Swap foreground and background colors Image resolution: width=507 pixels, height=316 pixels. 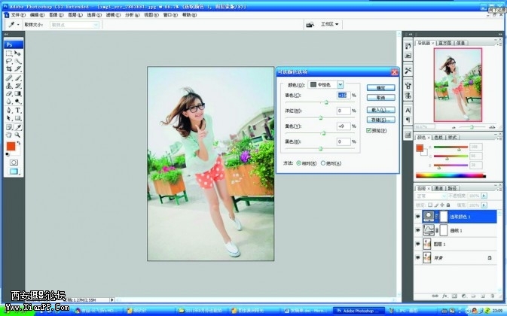click(x=19, y=143)
